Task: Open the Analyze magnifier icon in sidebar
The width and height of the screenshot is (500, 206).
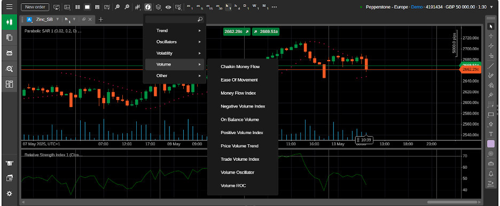Action: [10, 69]
